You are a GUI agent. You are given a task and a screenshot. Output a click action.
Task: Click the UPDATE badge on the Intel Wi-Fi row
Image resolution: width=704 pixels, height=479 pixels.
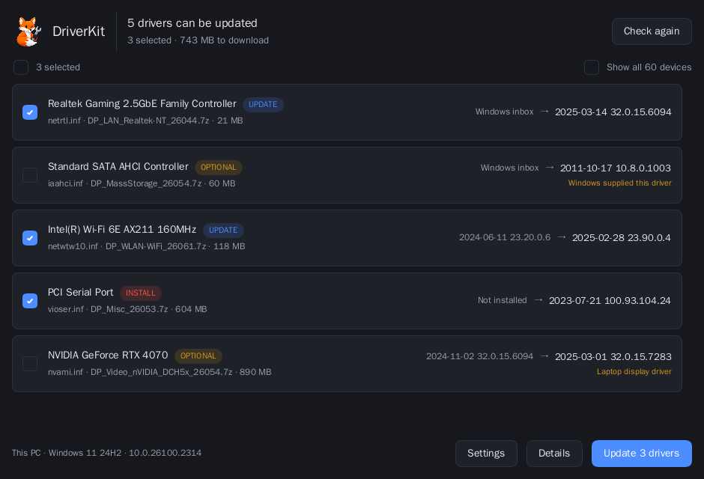click(x=223, y=230)
